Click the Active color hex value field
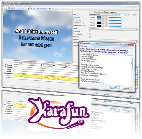This screenshot has height=139, width=142. (x=93, y=17)
